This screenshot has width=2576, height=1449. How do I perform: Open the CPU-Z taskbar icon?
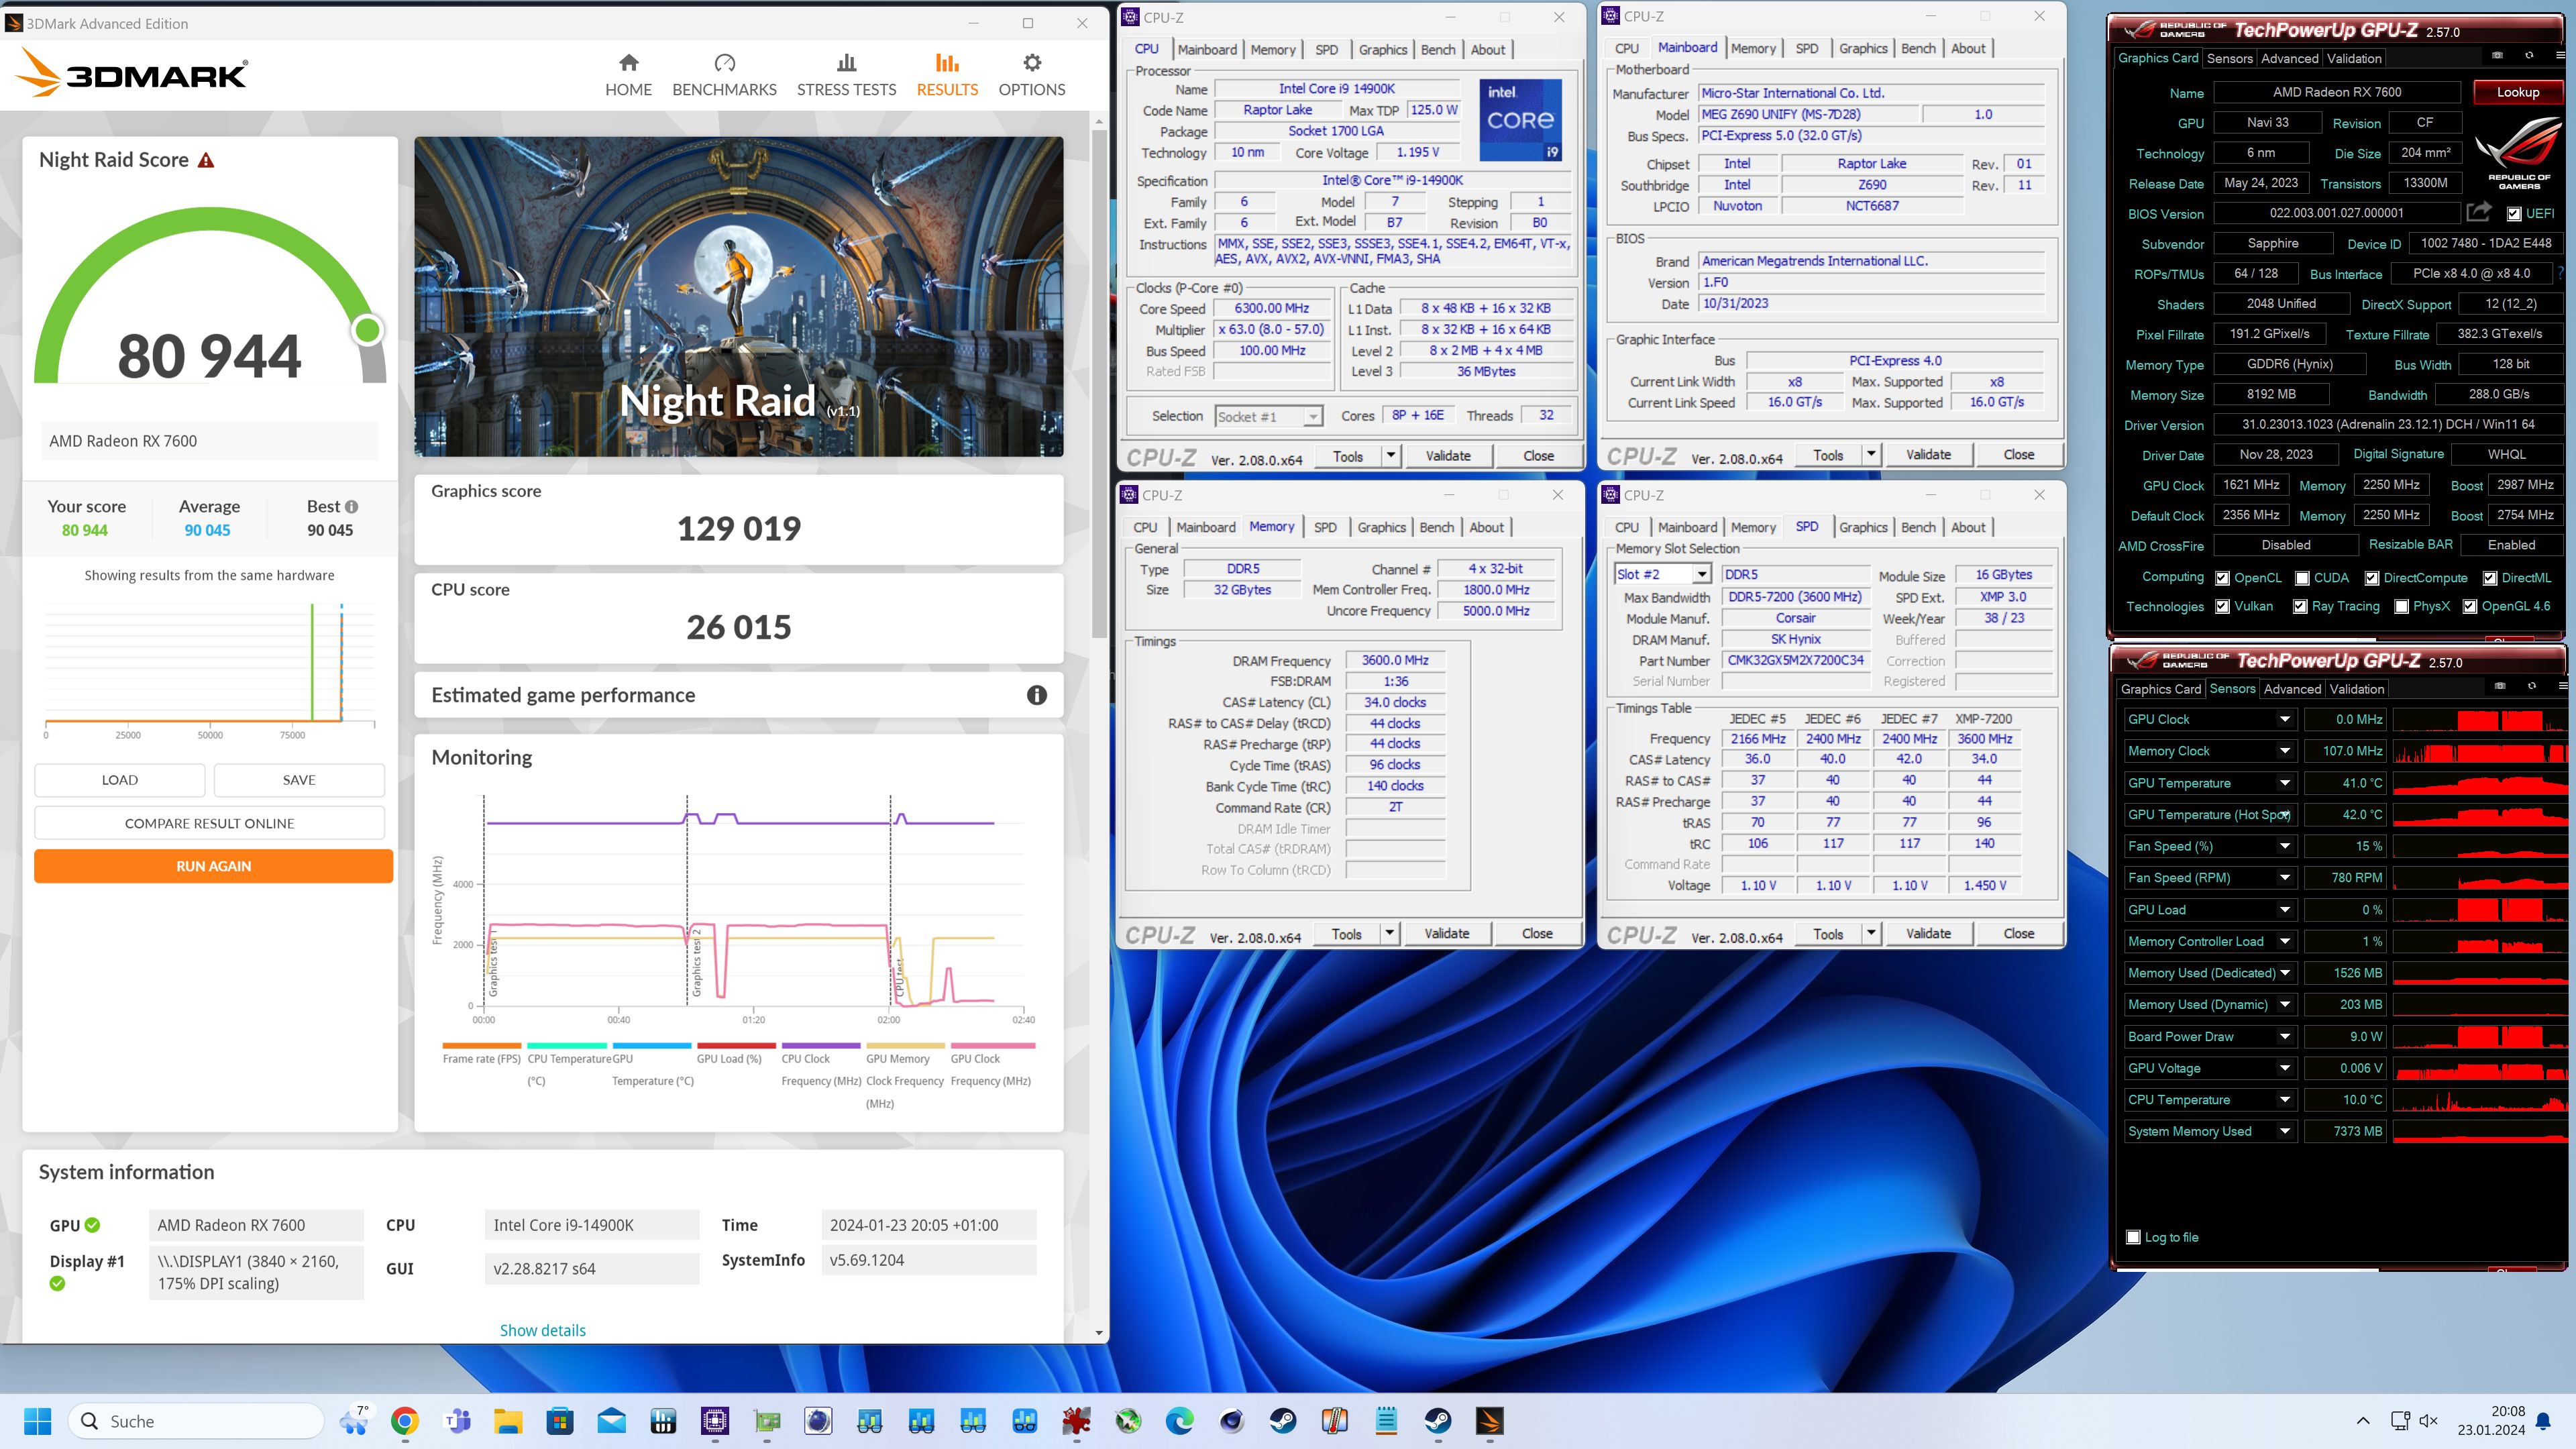pyautogui.click(x=715, y=1421)
